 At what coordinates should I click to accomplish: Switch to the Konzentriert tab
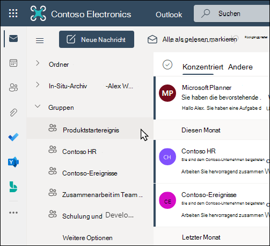[x=203, y=67]
